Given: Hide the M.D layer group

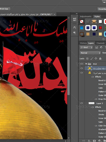Looking at the screenshot, I should tap(82, 64).
